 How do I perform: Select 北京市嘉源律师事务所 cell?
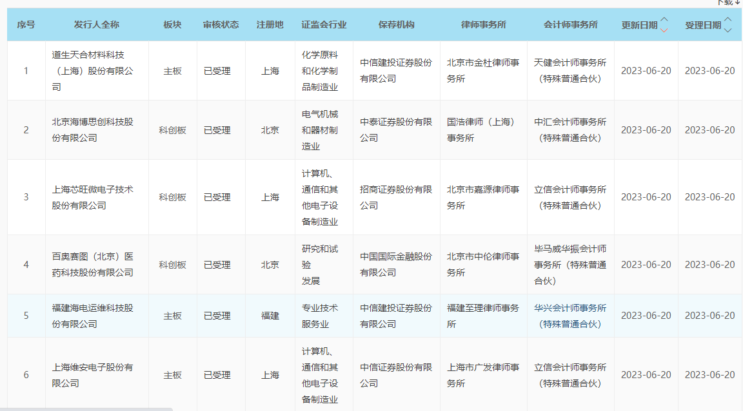[x=483, y=198]
